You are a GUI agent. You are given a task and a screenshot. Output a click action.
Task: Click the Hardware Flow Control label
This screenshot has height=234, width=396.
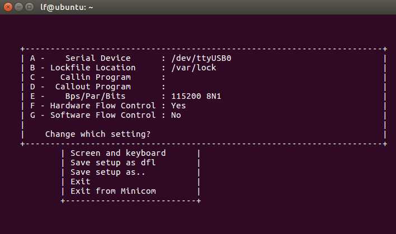(x=103, y=106)
